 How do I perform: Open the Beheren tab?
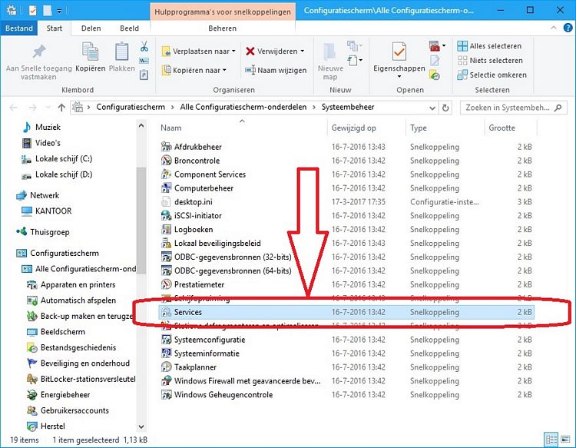point(222,28)
